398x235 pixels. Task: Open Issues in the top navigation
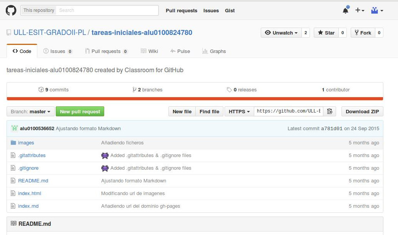tap(211, 11)
